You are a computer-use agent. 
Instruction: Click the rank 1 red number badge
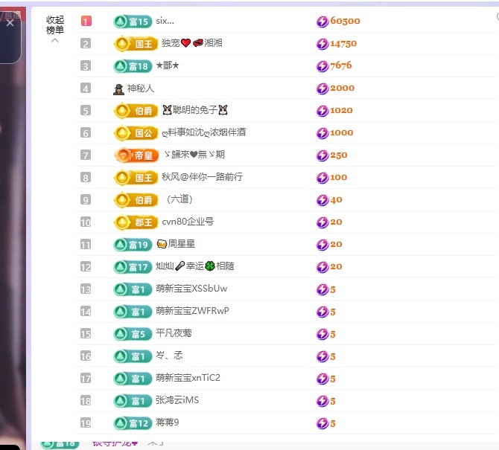pyautogui.click(x=86, y=21)
